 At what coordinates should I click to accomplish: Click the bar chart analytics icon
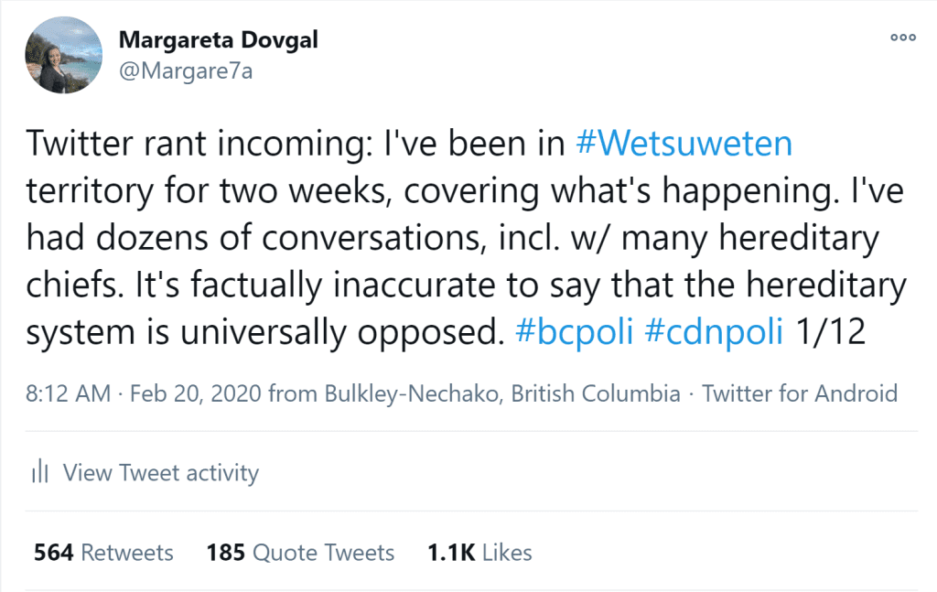[39, 472]
